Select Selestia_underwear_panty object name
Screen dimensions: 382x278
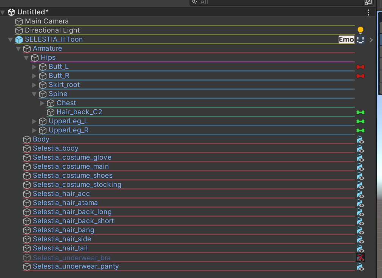click(76, 266)
